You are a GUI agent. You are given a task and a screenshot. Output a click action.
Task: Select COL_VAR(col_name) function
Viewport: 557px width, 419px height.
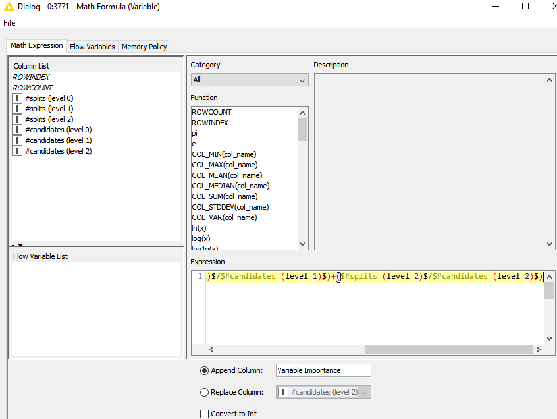click(224, 217)
